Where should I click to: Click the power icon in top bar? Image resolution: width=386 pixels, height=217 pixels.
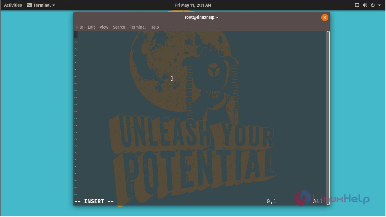coord(373,5)
